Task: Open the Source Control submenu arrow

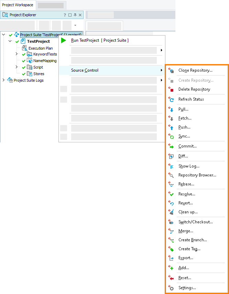Action: 161,70
